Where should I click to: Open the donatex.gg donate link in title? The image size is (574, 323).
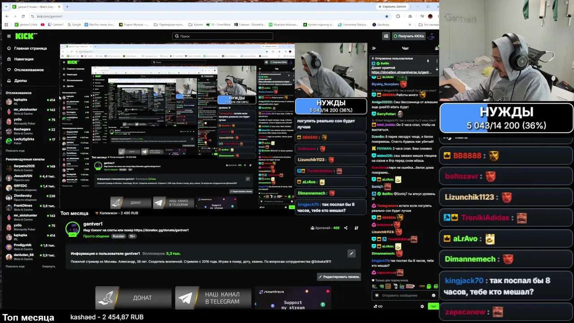click(161, 230)
